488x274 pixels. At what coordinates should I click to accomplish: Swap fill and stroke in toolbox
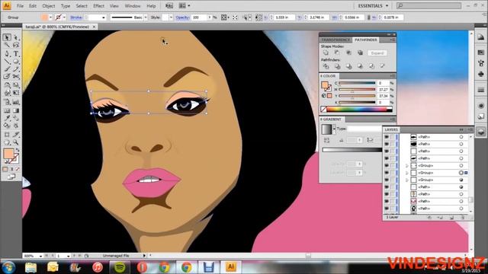pyautogui.click(x=18, y=151)
